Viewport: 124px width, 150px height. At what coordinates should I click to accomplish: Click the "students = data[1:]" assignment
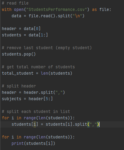pos(25,35)
